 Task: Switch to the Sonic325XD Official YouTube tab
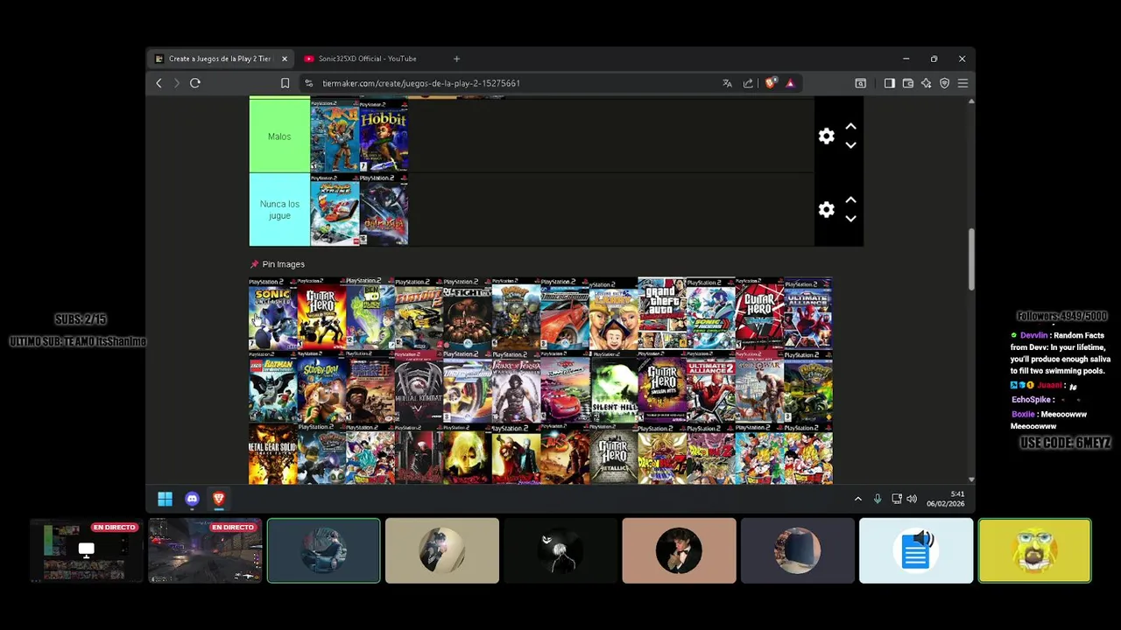click(368, 59)
